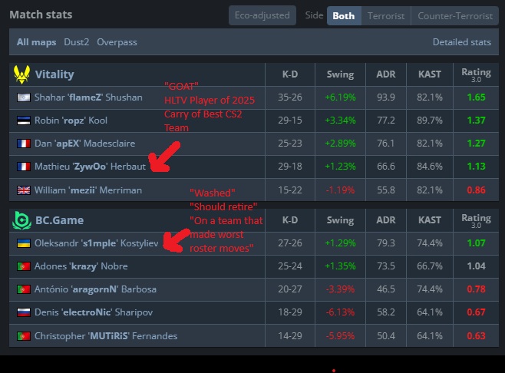Click s1mple's 1.07 rating value
This screenshot has width=505, height=373.
tap(476, 243)
